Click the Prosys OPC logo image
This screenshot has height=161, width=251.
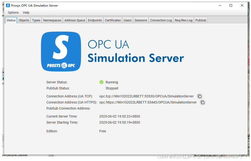coord(61,52)
